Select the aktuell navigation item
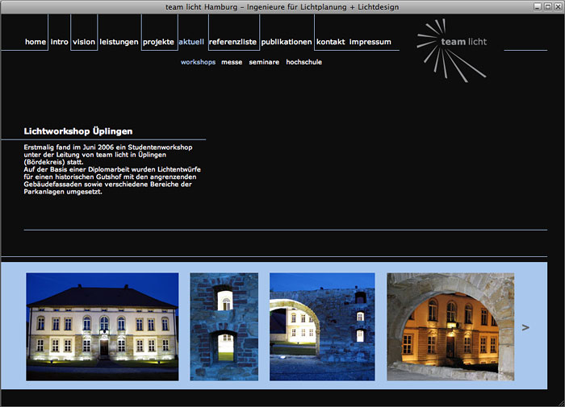 coord(191,42)
